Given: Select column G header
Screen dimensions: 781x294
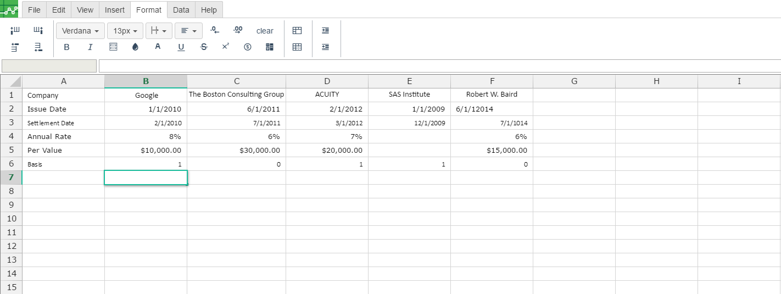Looking at the screenshot, I should click(x=574, y=81).
